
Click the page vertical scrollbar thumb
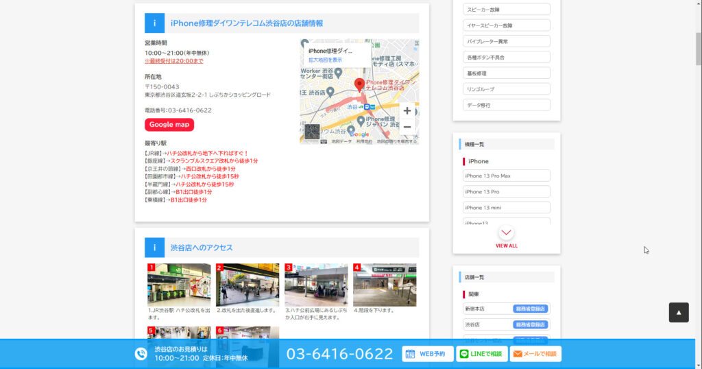[x=699, y=49]
